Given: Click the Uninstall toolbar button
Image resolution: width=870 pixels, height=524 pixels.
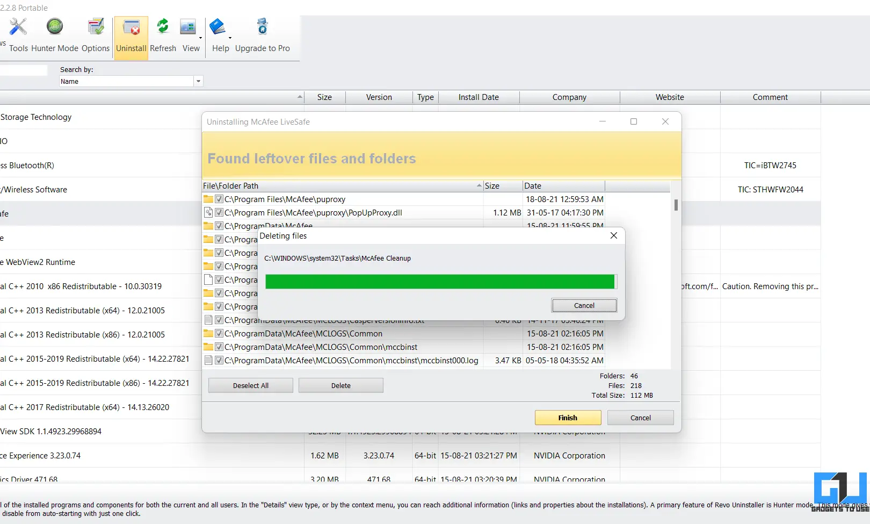Looking at the screenshot, I should tap(131, 38).
